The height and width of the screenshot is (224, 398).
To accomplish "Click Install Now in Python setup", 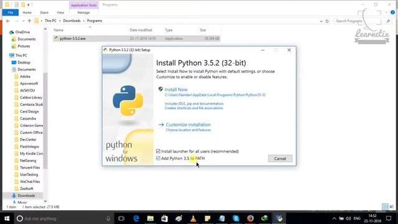I will click(176, 90).
